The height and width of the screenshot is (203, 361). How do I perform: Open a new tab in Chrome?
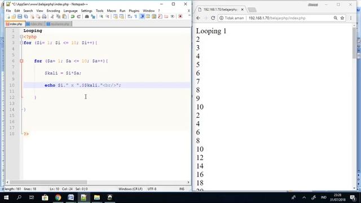click(252, 10)
